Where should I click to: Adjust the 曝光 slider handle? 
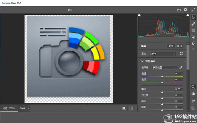(x=162, y=92)
